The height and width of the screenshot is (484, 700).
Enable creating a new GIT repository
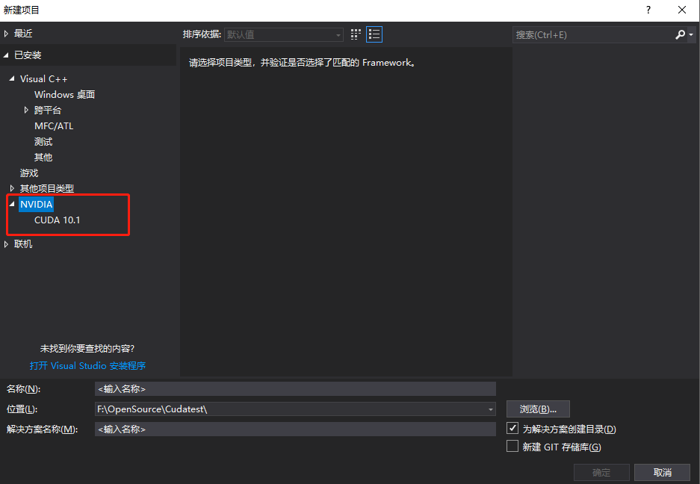coord(512,447)
